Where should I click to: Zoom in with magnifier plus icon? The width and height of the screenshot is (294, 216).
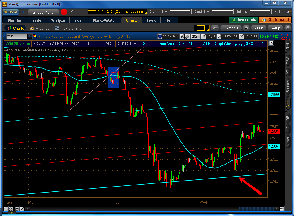11,209
